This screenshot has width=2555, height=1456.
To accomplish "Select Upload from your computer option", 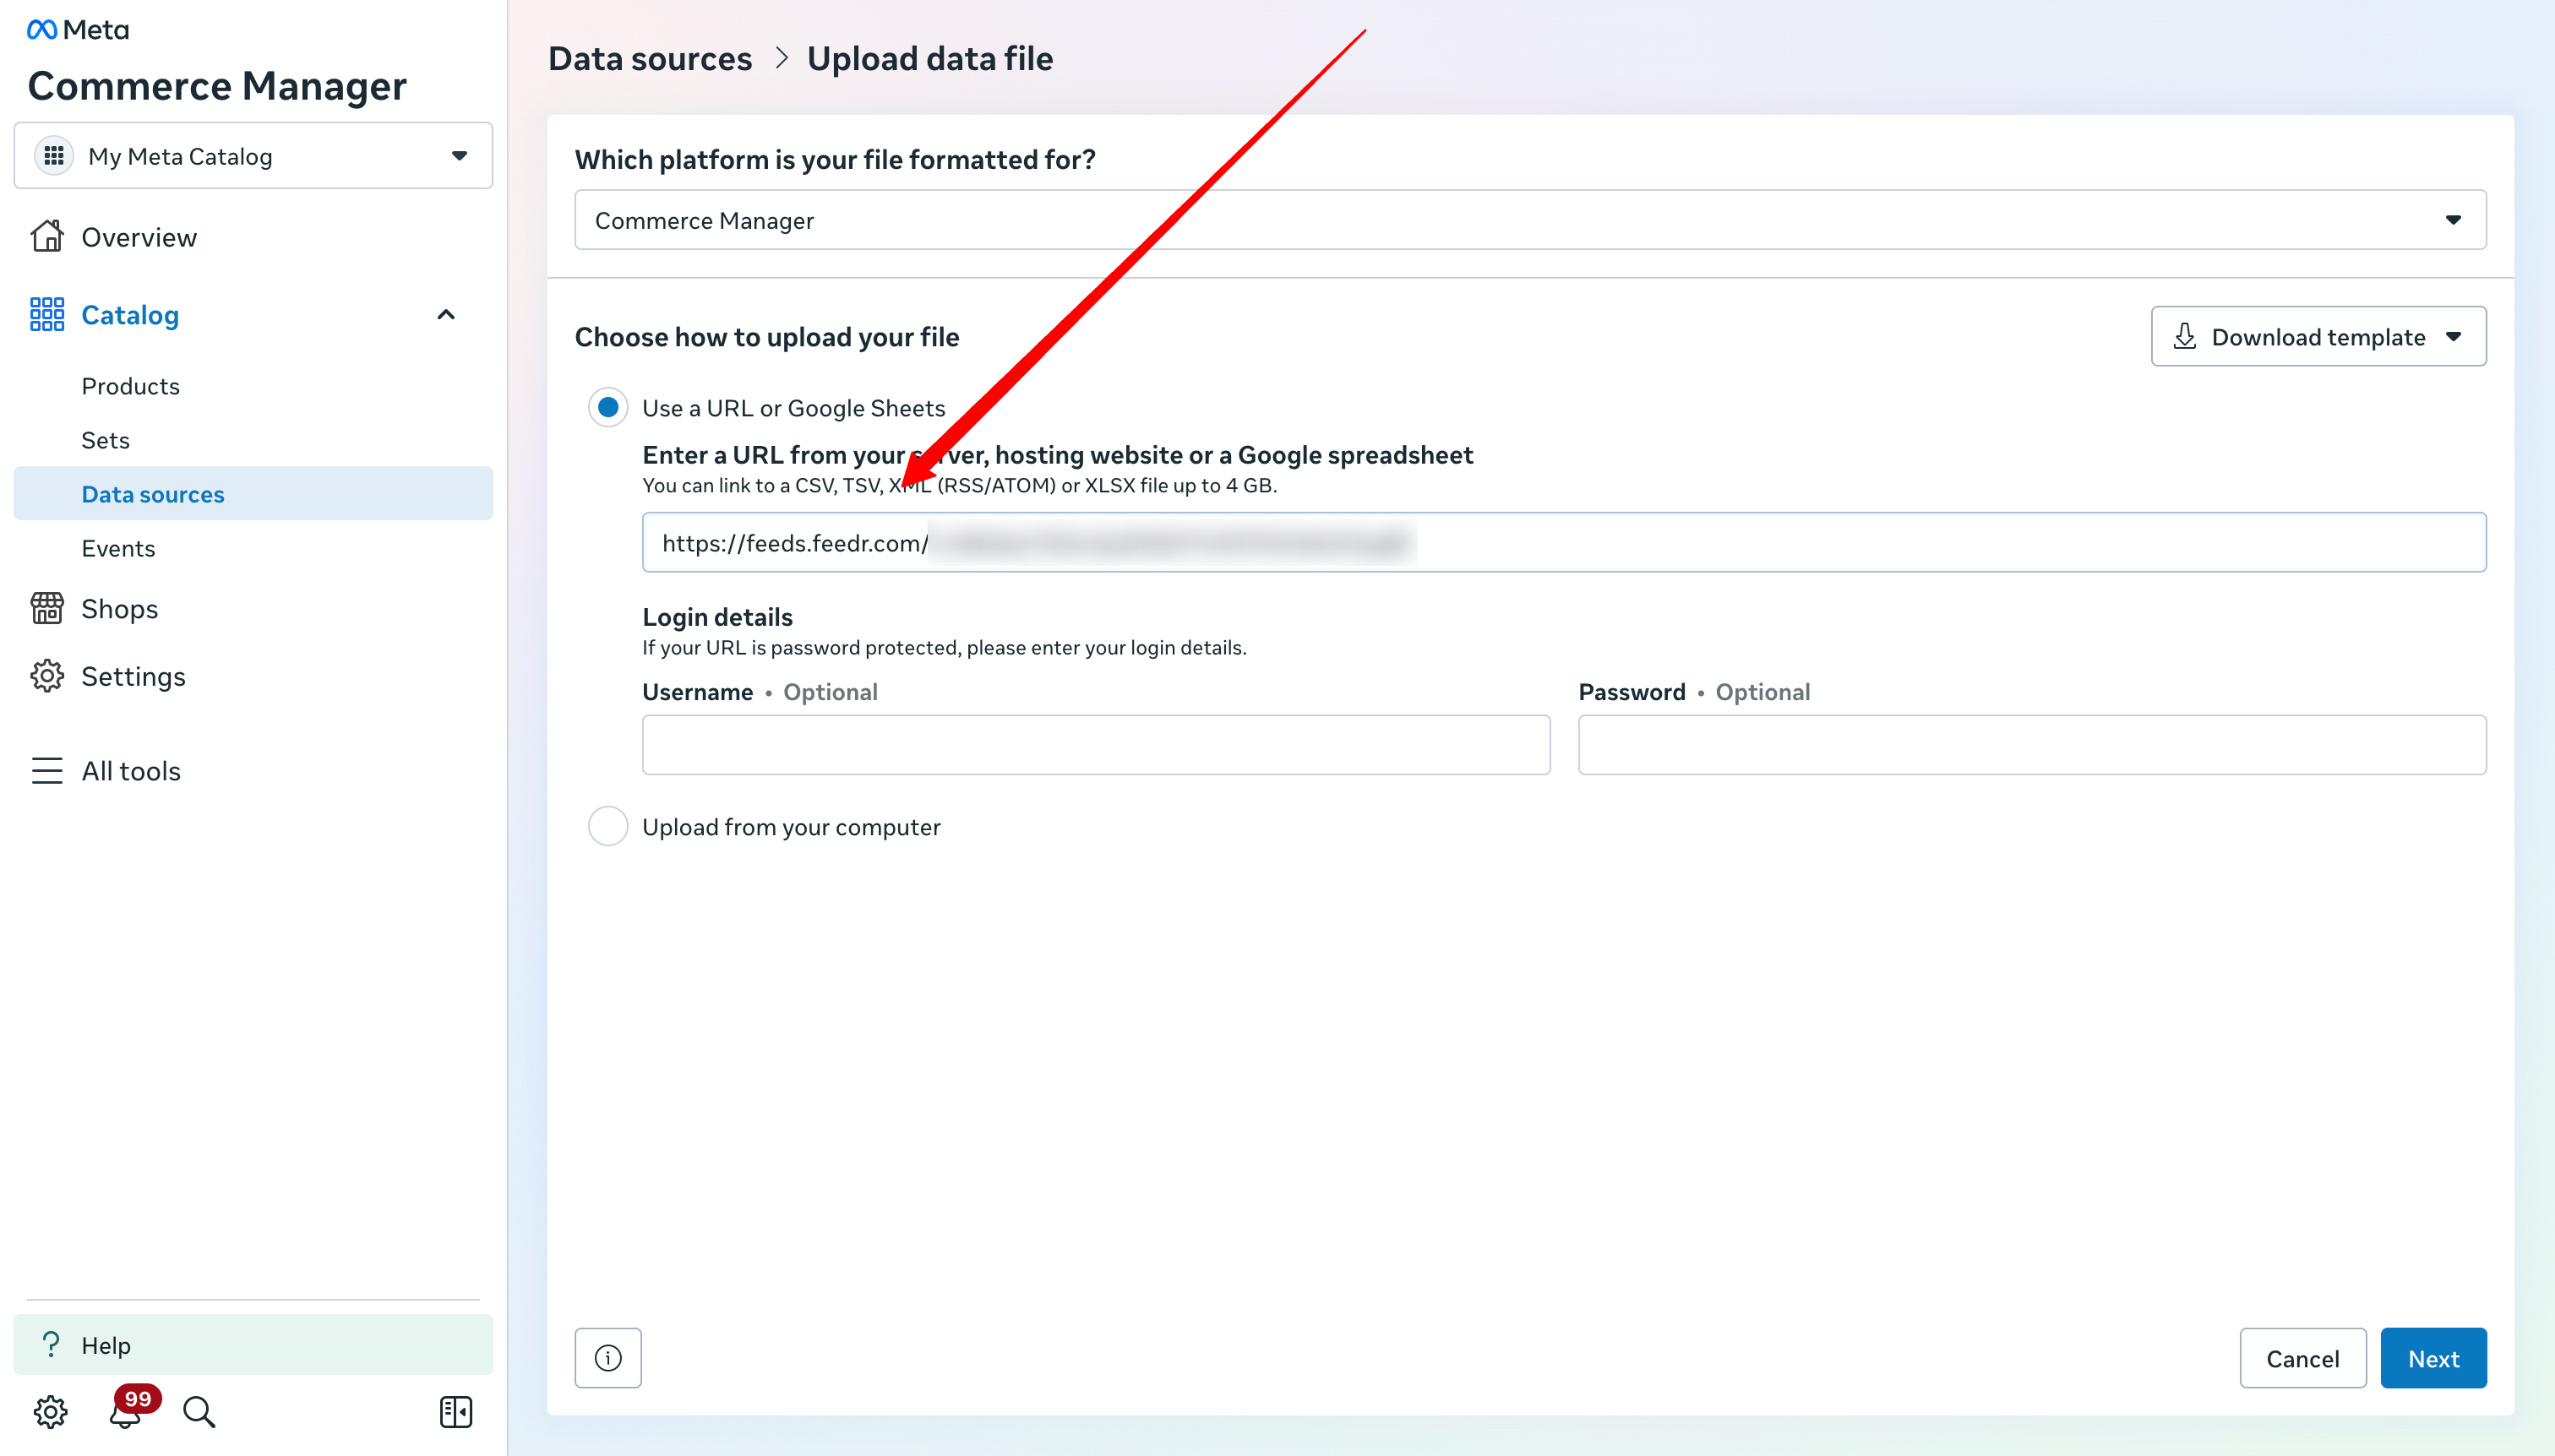I will pos(608,826).
